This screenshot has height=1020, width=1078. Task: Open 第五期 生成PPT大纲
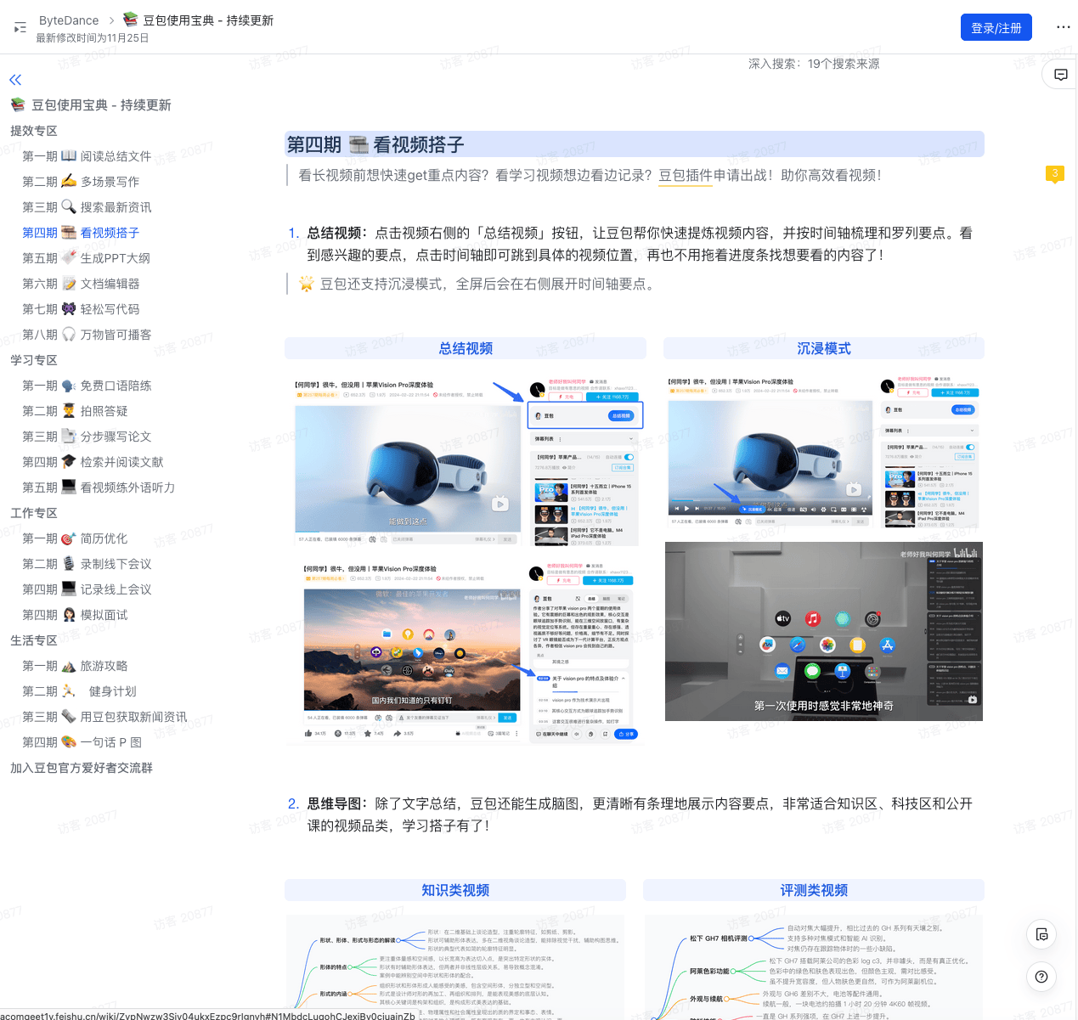[x=86, y=258]
